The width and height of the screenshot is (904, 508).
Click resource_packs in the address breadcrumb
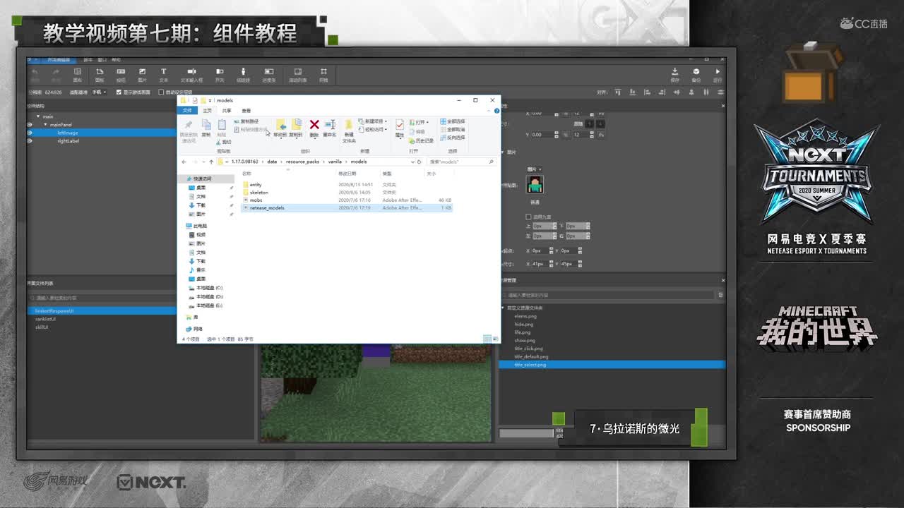302,162
